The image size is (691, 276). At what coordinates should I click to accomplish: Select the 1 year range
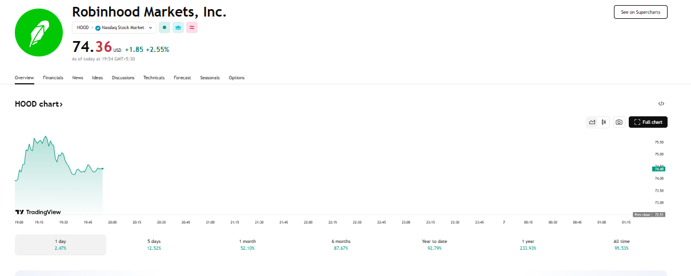(528, 245)
